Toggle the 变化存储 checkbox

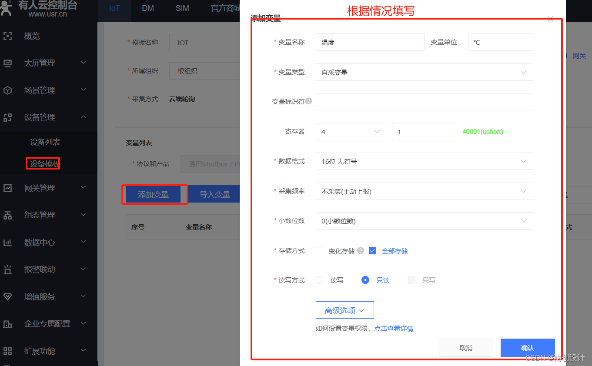tap(320, 250)
